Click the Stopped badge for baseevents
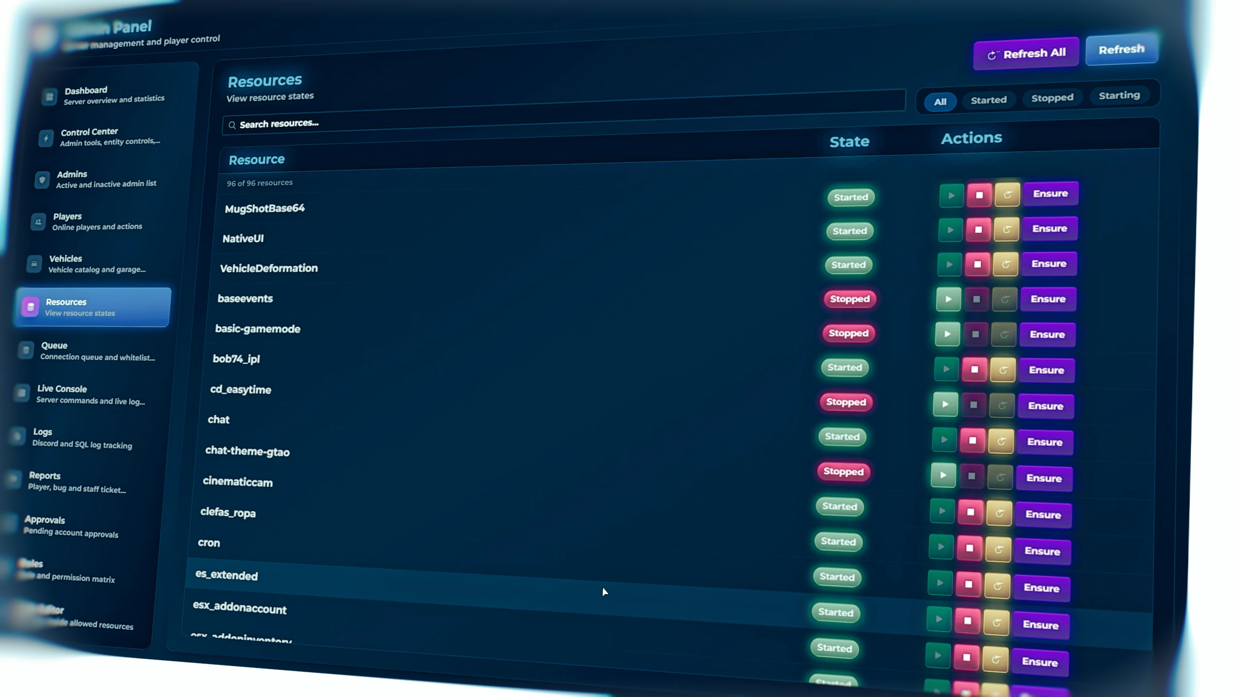 pos(850,299)
